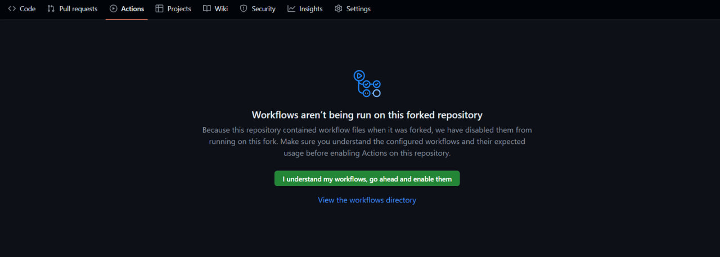
Task: Switch to the Projects tab
Action: click(x=173, y=9)
